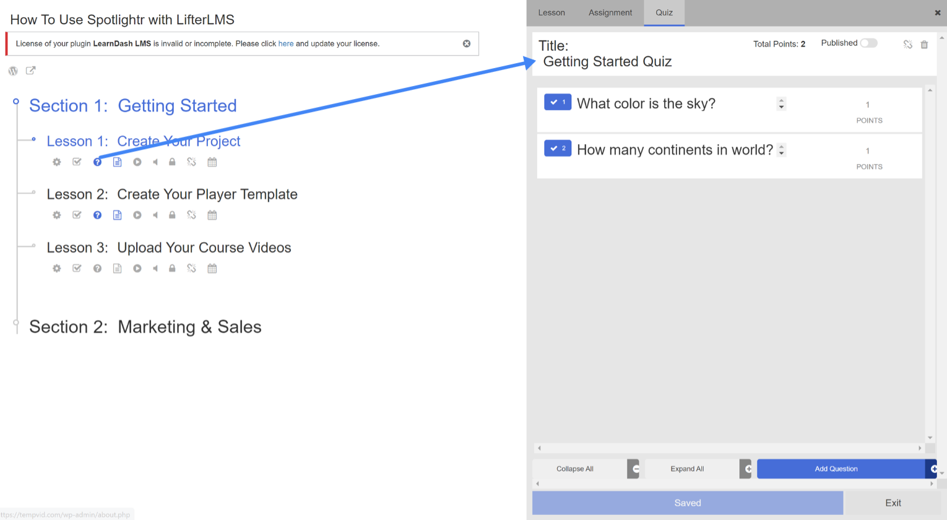Image resolution: width=947 pixels, height=520 pixels.
Task: Select Section 2: Marketing & Sales
Action: pos(145,327)
